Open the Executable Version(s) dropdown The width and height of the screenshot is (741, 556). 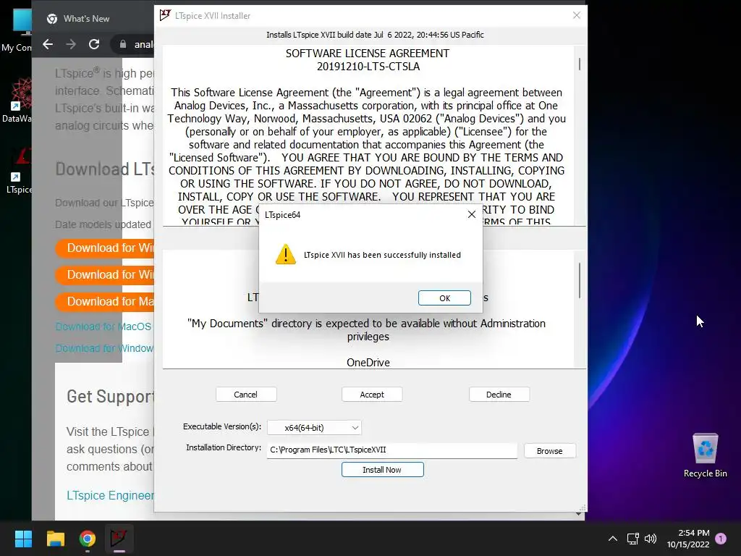[x=314, y=427]
